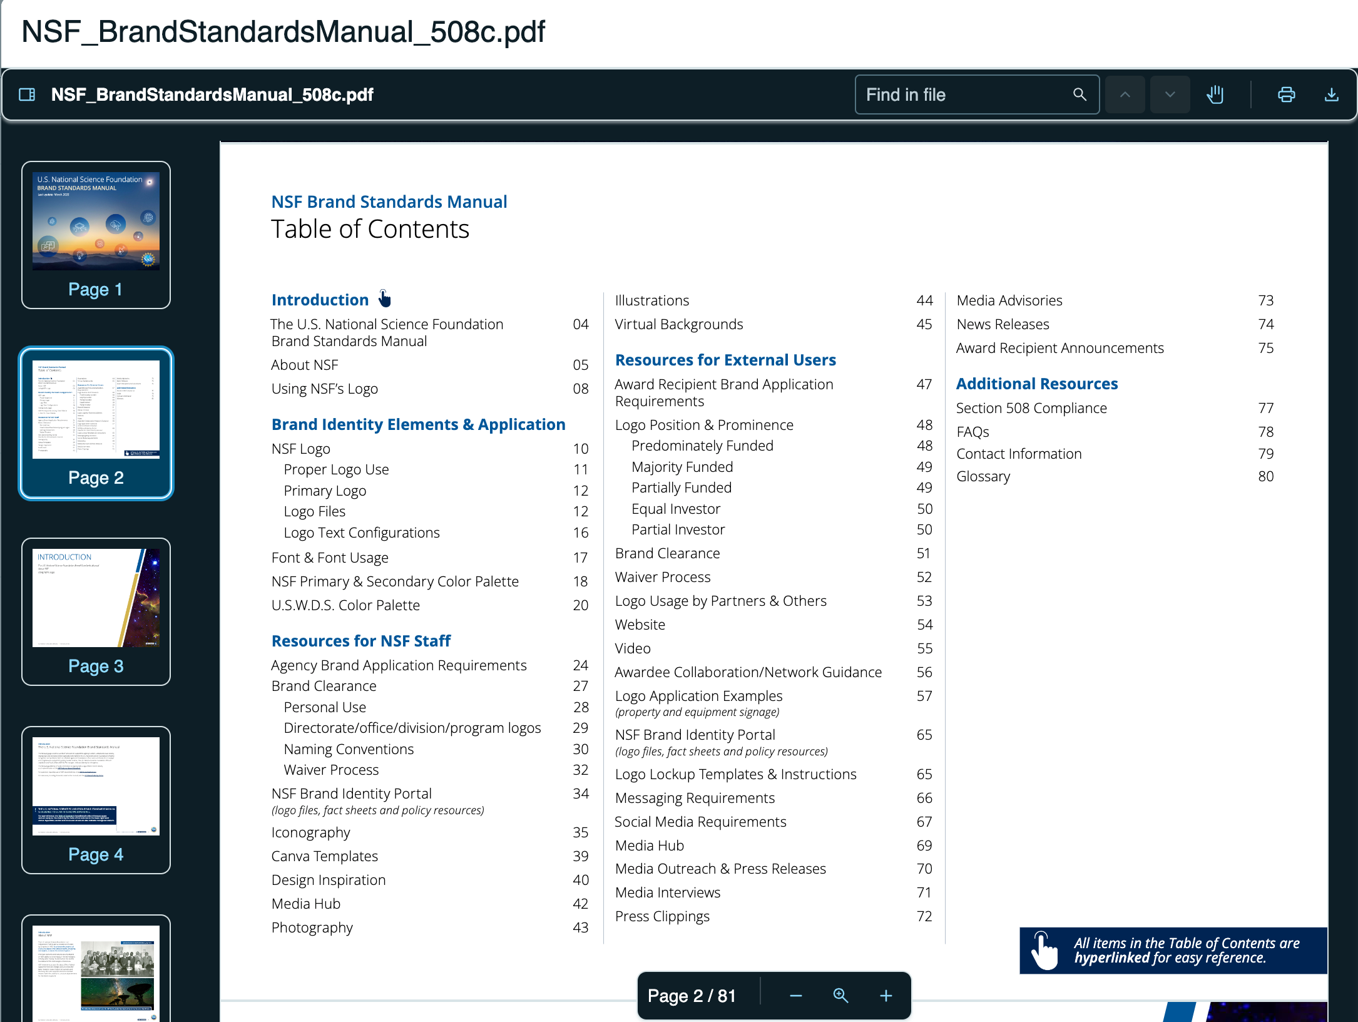The width and height of the screenshot is (1358, 1022).
Task: Click Section 508 Compliance entry
Action: [x=1031, y=408]
